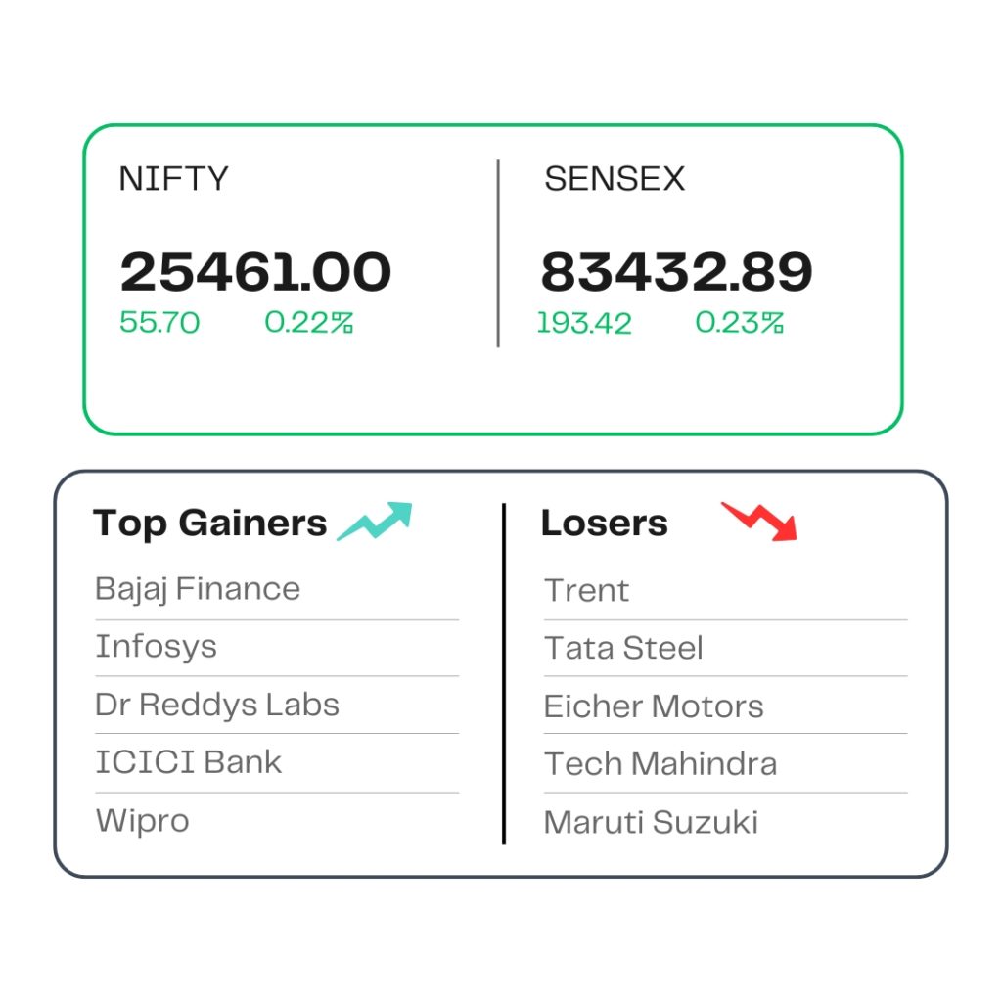The width and height of the screenshot is (1002, 1002).
Task: Select Tech Mahindra from the losers
Action: pyautogui.click(x=660, y=764)
